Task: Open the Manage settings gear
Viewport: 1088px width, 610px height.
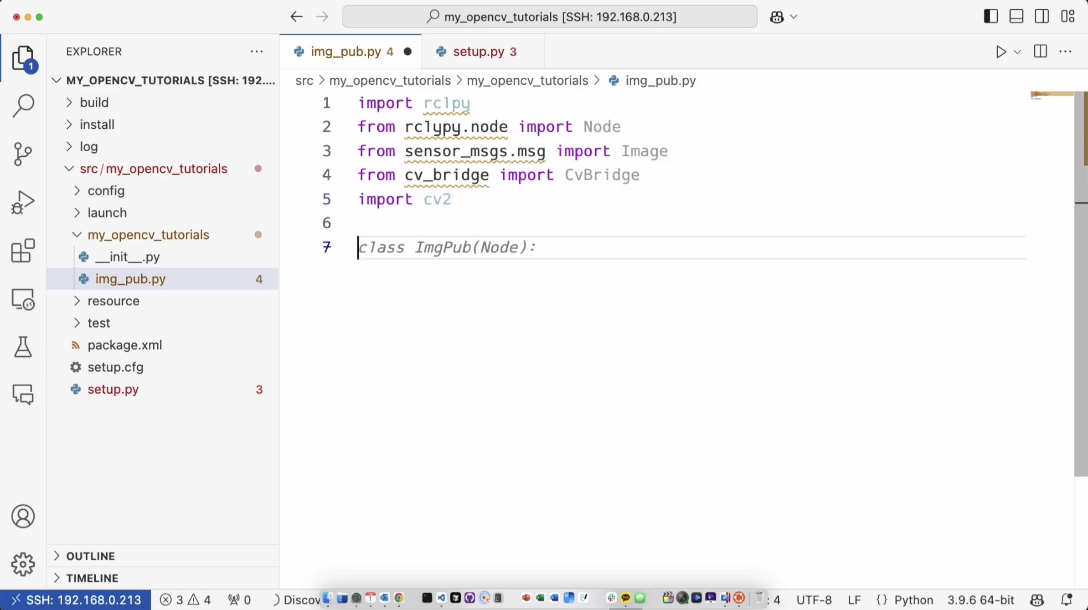Action: point(23,564)
